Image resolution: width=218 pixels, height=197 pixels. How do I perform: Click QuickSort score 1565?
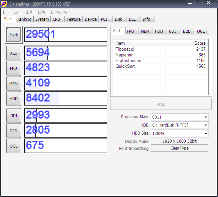201,66
